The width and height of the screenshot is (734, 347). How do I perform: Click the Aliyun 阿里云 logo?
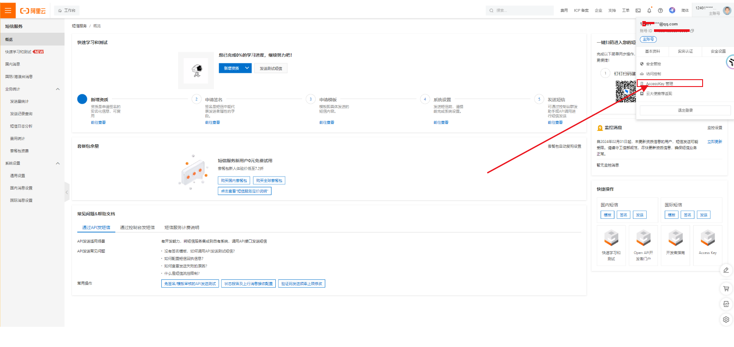tap(33, 11)
